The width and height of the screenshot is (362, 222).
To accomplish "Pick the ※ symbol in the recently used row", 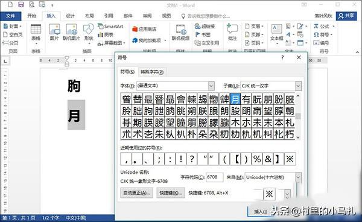I will pos(290,159).
